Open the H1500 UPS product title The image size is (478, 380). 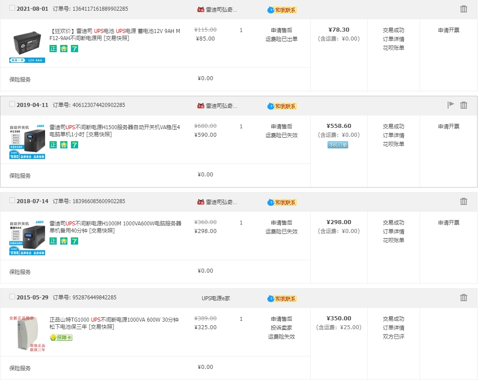tap(115, 131)
